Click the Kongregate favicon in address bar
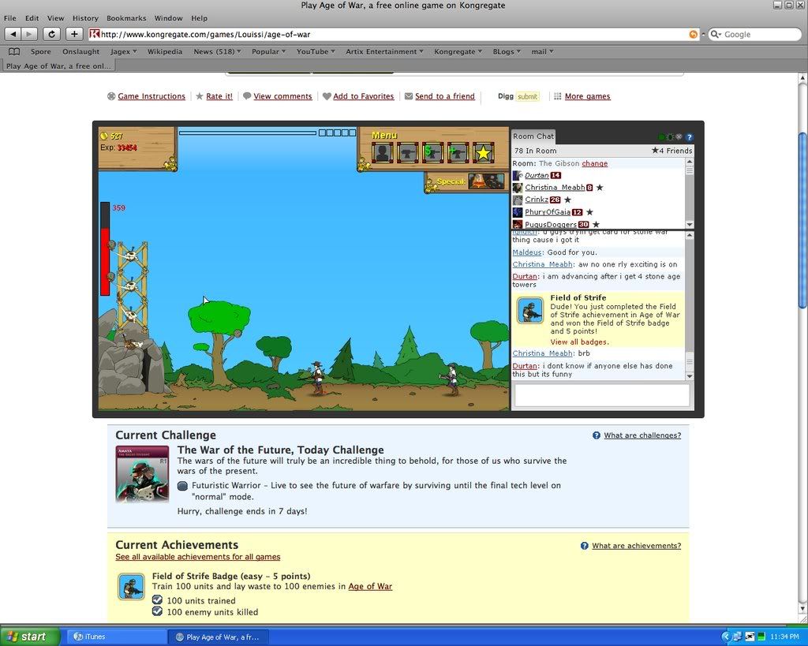Image resolution: width=808 pixels, height=646 pixels. (x=95, y=34)
